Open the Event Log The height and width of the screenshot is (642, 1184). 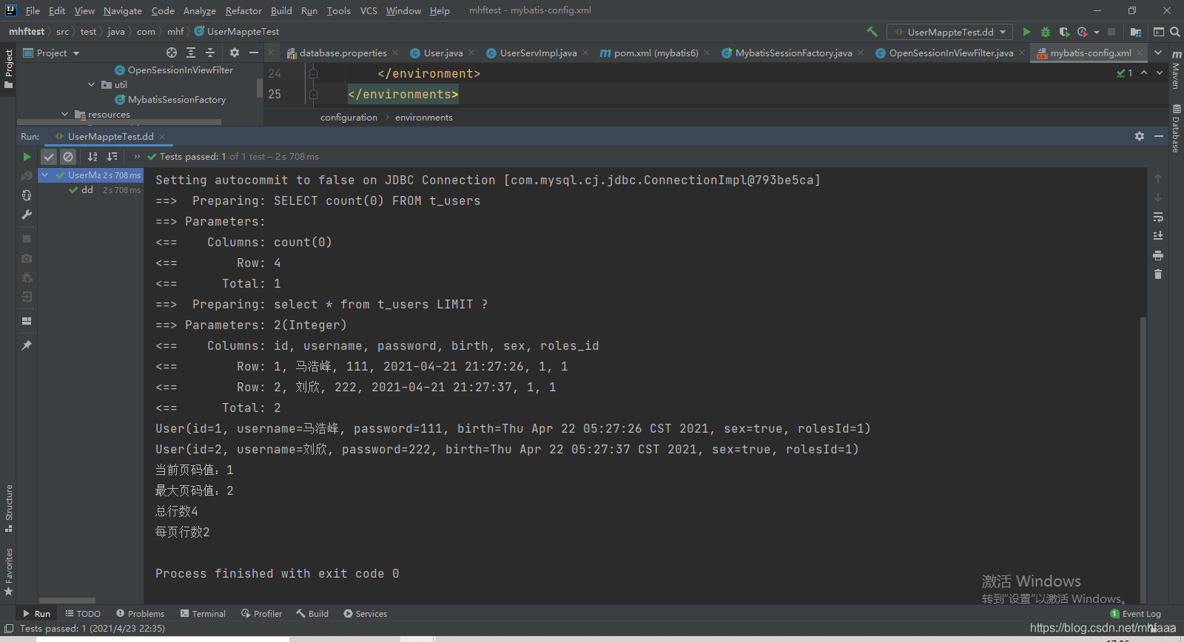coord(1136,614)
